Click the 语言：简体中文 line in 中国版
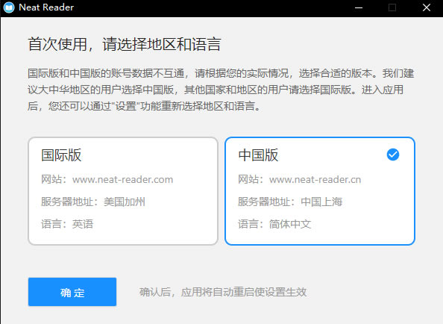443x324 pixels. [274, 224]
